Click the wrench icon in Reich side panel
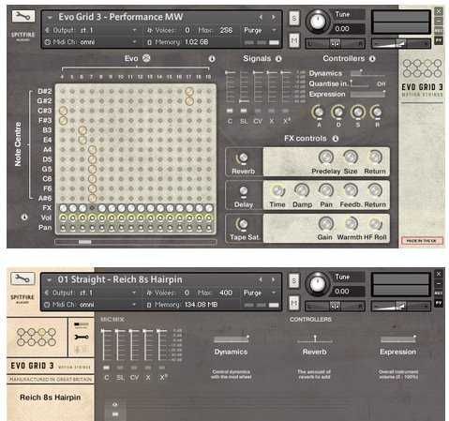Screen dimensions: 449x421 [x=82, y=337]
